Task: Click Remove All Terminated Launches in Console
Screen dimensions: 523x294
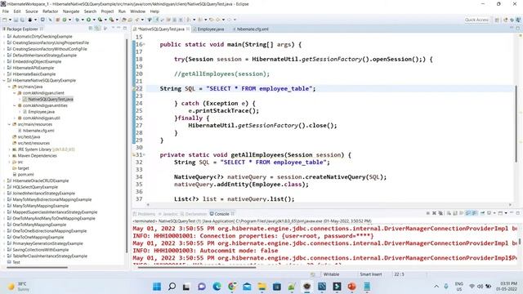Action: tap(440, 213)
